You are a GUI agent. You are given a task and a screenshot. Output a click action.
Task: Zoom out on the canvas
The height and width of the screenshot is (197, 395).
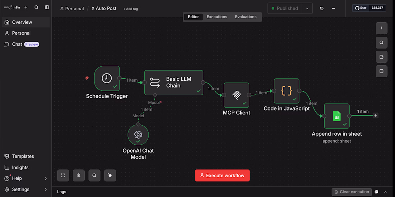tap(94, 175)
